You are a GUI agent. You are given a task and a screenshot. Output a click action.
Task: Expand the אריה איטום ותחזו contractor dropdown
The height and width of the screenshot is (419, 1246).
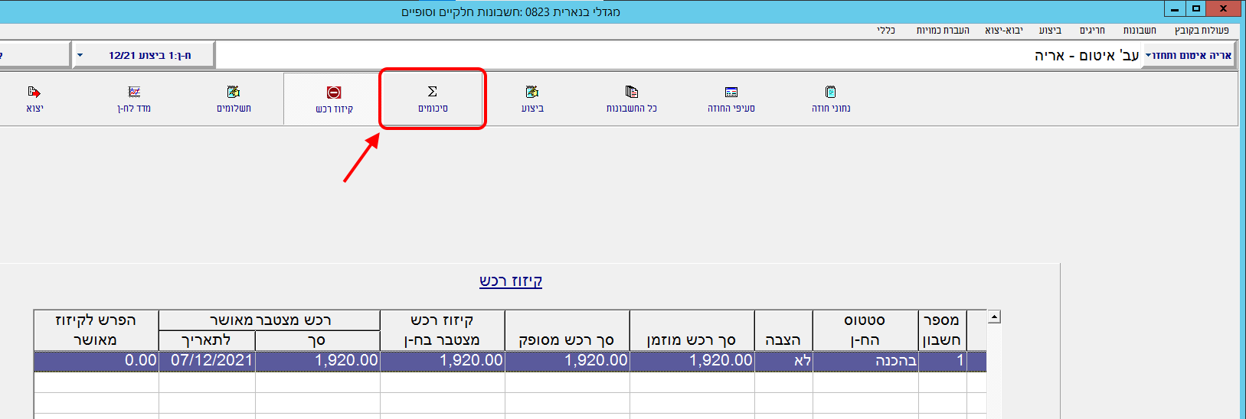coord(1148,55)
